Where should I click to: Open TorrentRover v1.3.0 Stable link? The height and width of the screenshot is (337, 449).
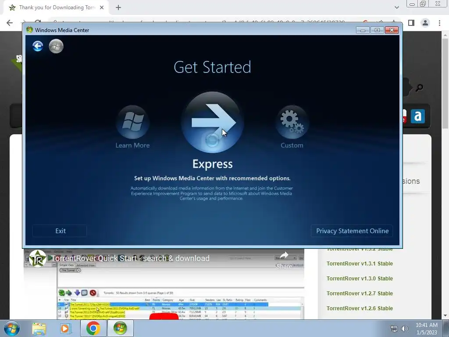[x=360, y=279]
